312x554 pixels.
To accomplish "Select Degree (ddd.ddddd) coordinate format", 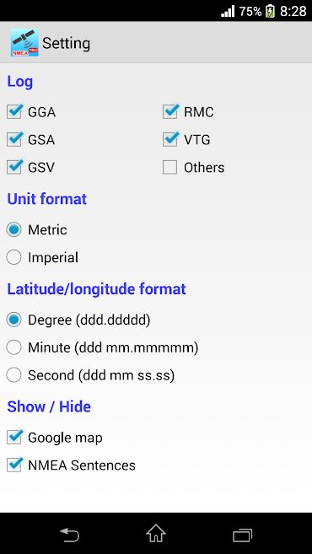I will coord(13,320).
